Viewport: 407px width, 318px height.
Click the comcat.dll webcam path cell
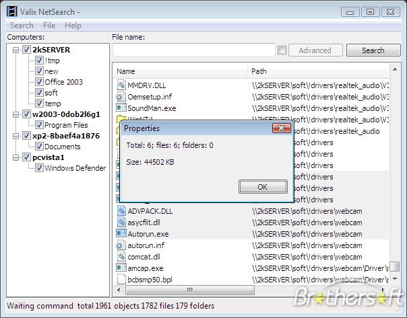pyautogui.click(x=307, y=257)
